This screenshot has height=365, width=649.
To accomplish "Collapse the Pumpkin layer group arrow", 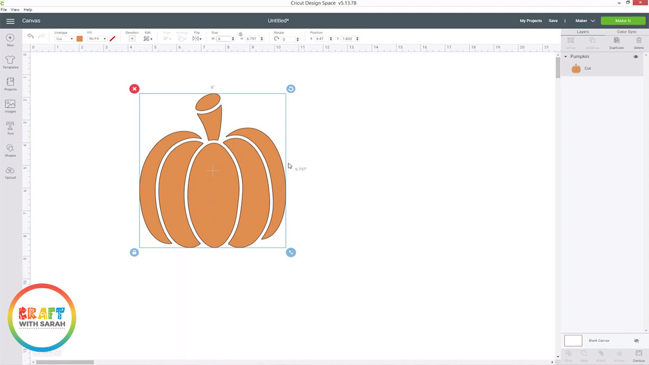I will pos(566,57).
